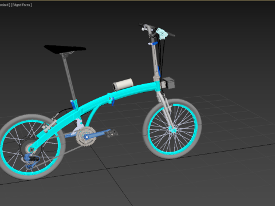Select the black bicycle saddle object
Viewport: 275px width, 206px height.
point(65,49)
